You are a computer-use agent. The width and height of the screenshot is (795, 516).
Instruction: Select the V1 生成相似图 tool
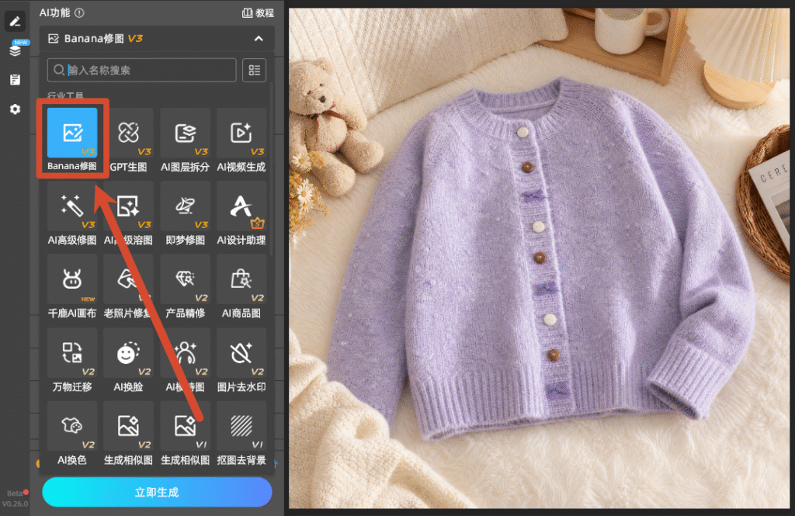tap(185, 426)
